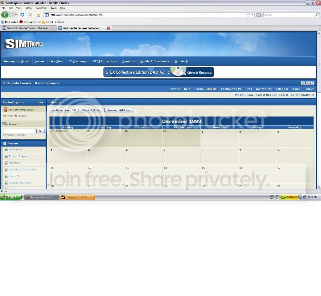Click the All Forums row icon
321x296 pixels.
coord(6,150)
